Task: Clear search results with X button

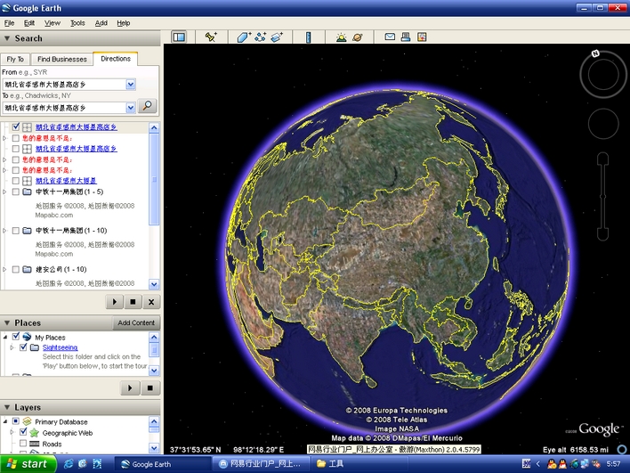Action: 151,302
